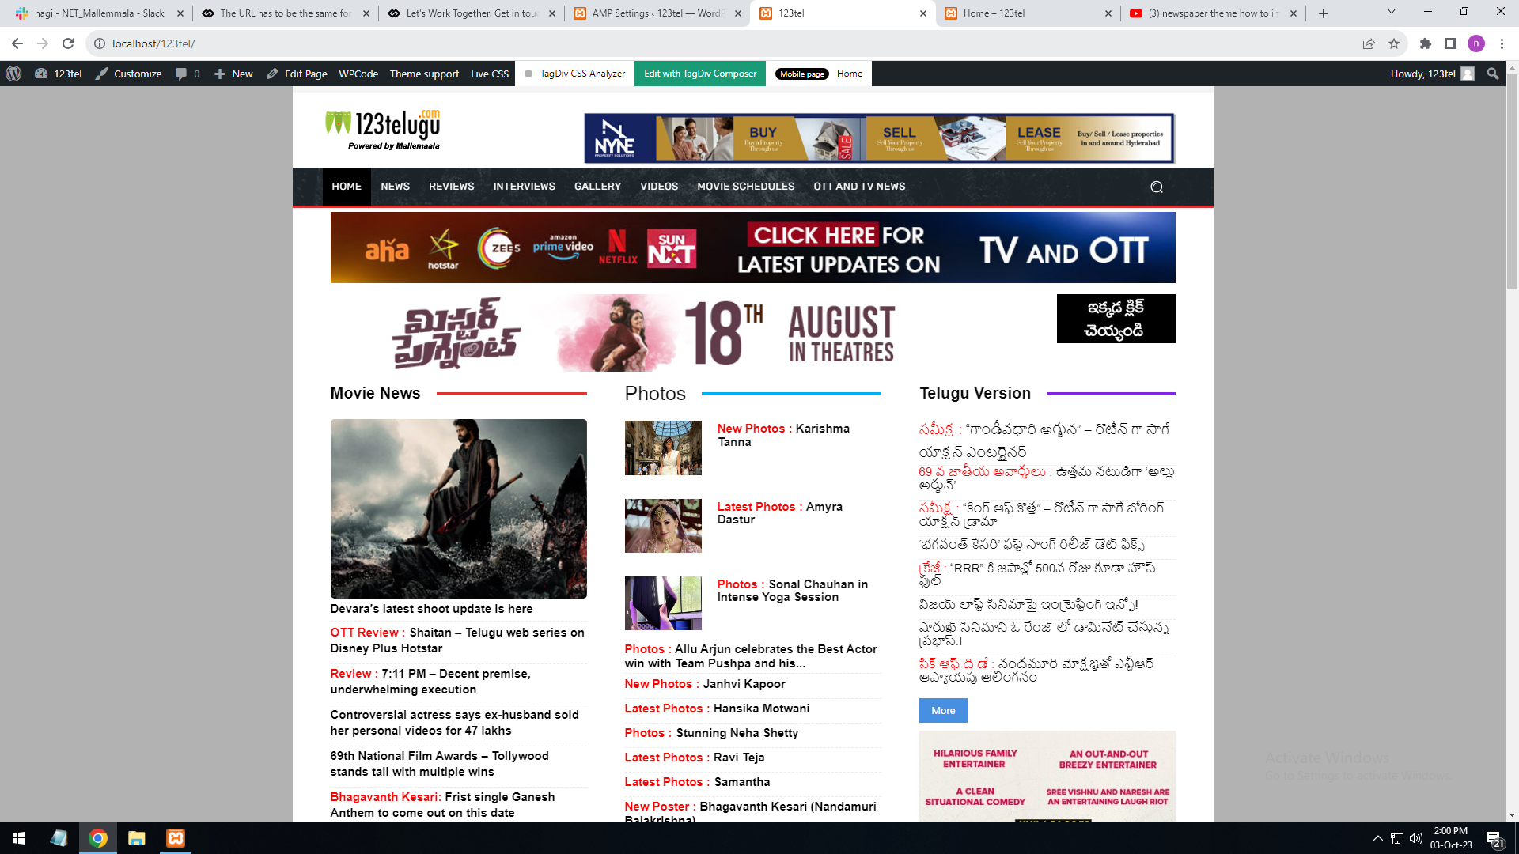Open the Amyra Dastur photo thumbnail

(x=663, y=526)
